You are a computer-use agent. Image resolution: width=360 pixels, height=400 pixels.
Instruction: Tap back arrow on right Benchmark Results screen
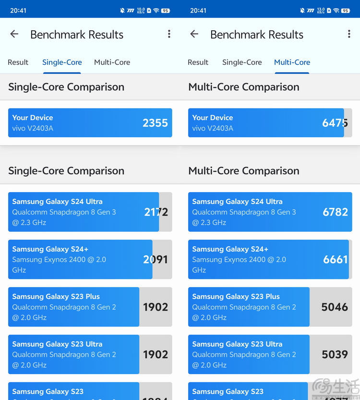[x=194, y=34]
